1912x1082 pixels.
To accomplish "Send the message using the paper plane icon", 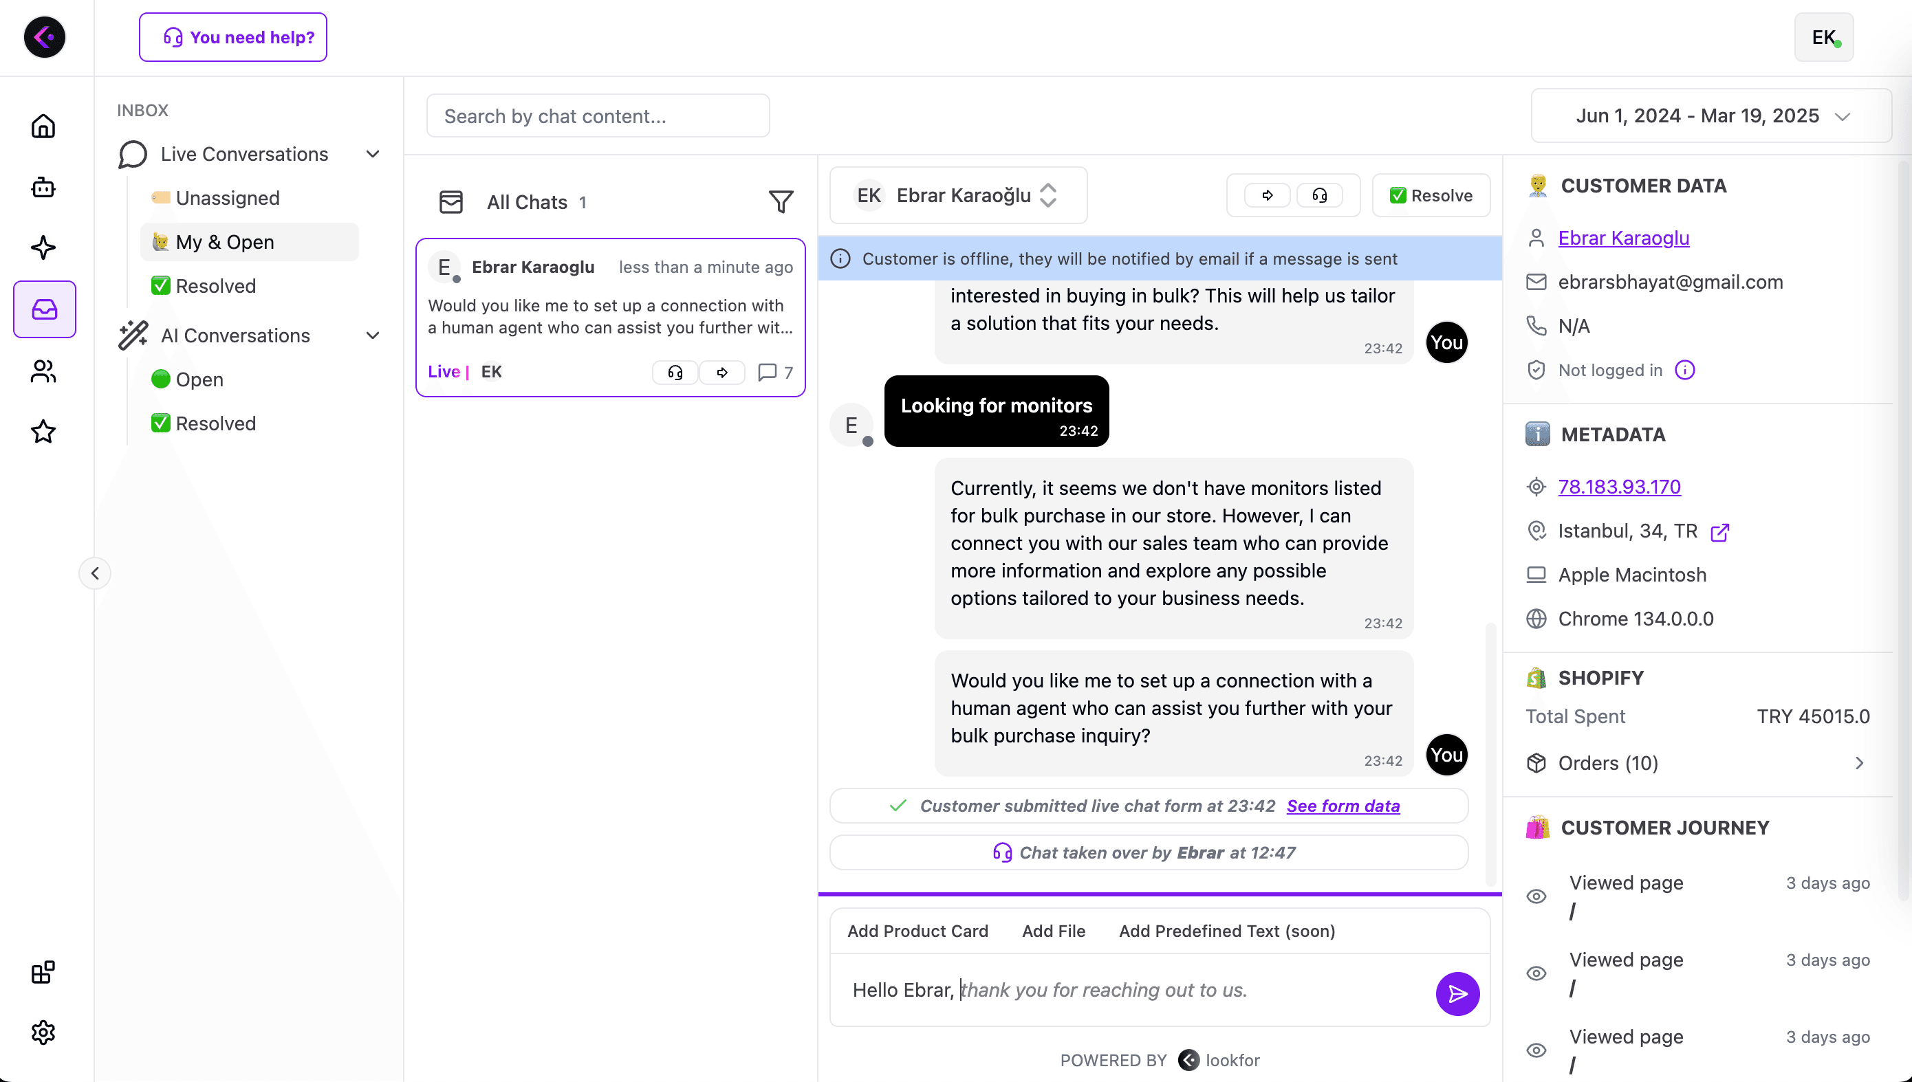I will tap(1457, 993).
